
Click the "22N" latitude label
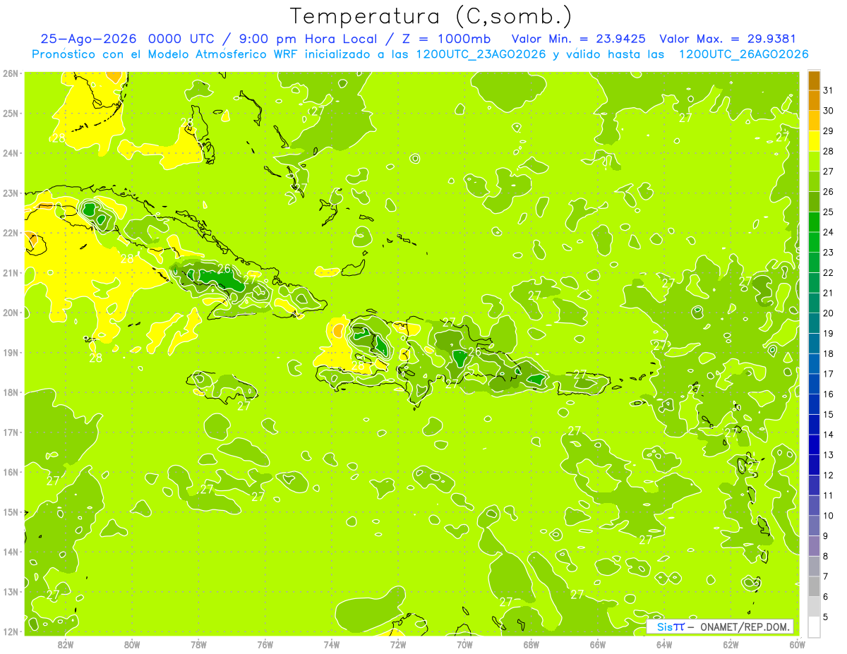11,233
